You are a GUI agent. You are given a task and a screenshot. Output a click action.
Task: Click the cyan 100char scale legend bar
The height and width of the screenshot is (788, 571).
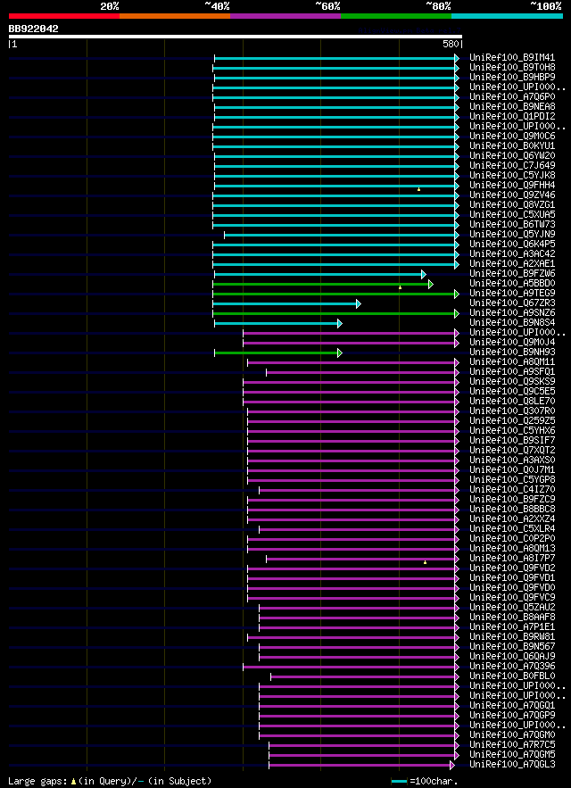pos(399,782)
